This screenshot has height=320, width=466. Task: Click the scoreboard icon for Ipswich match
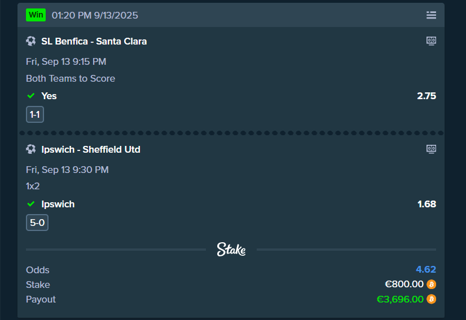(431, 149)
